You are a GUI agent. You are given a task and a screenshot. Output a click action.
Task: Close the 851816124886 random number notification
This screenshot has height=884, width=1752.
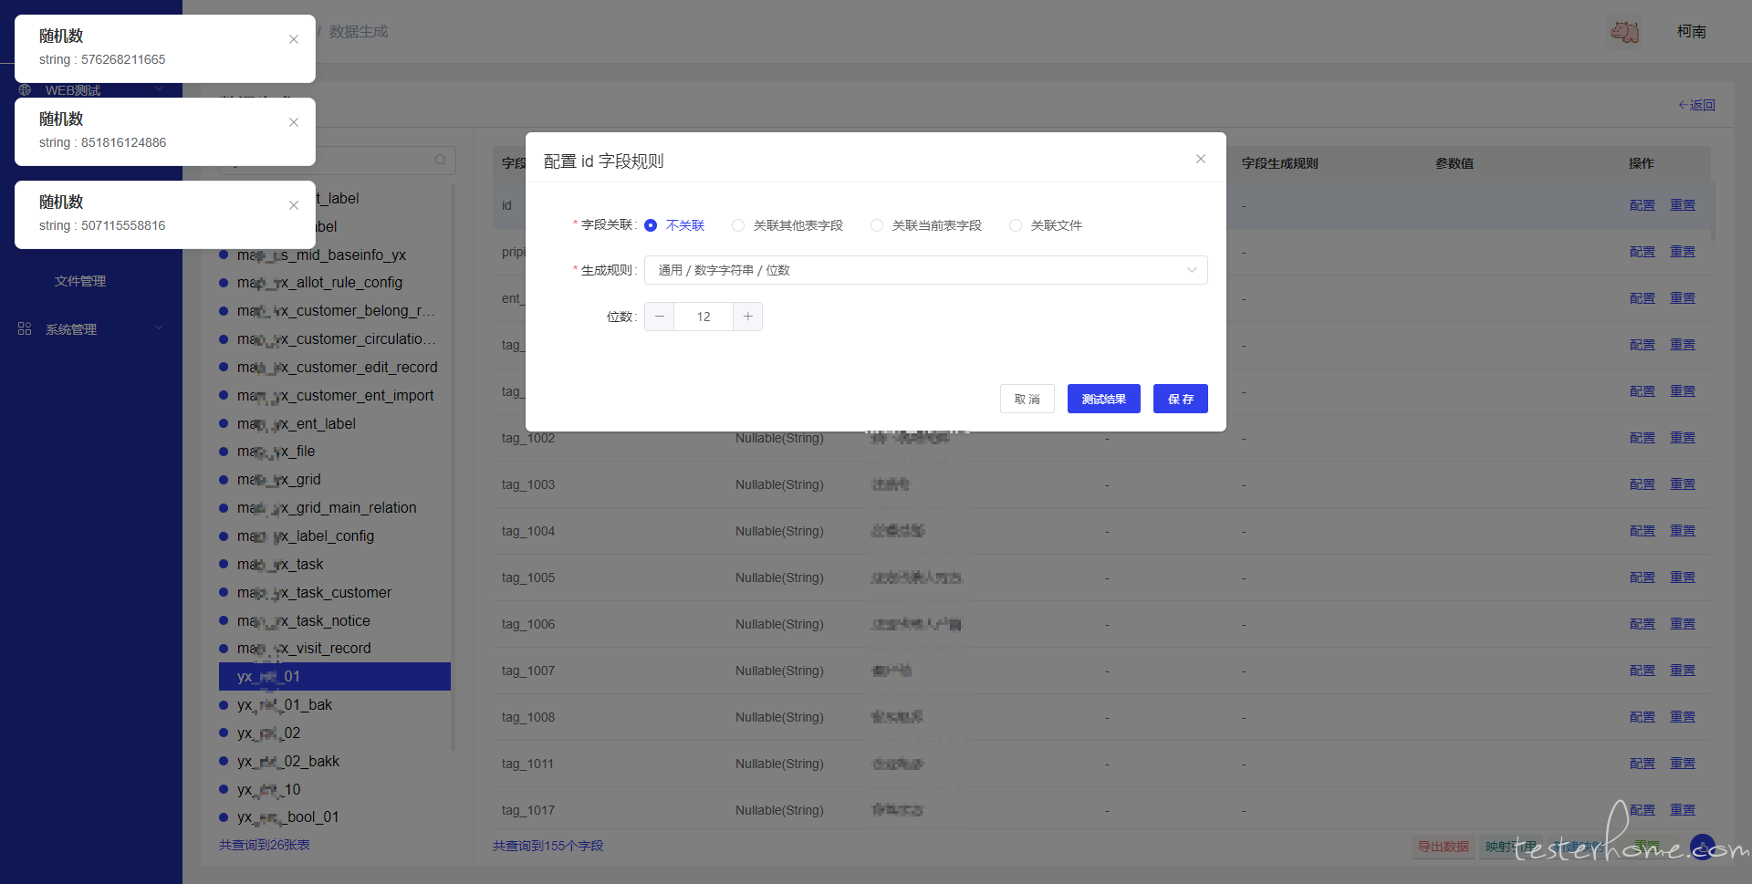point(294,122)
